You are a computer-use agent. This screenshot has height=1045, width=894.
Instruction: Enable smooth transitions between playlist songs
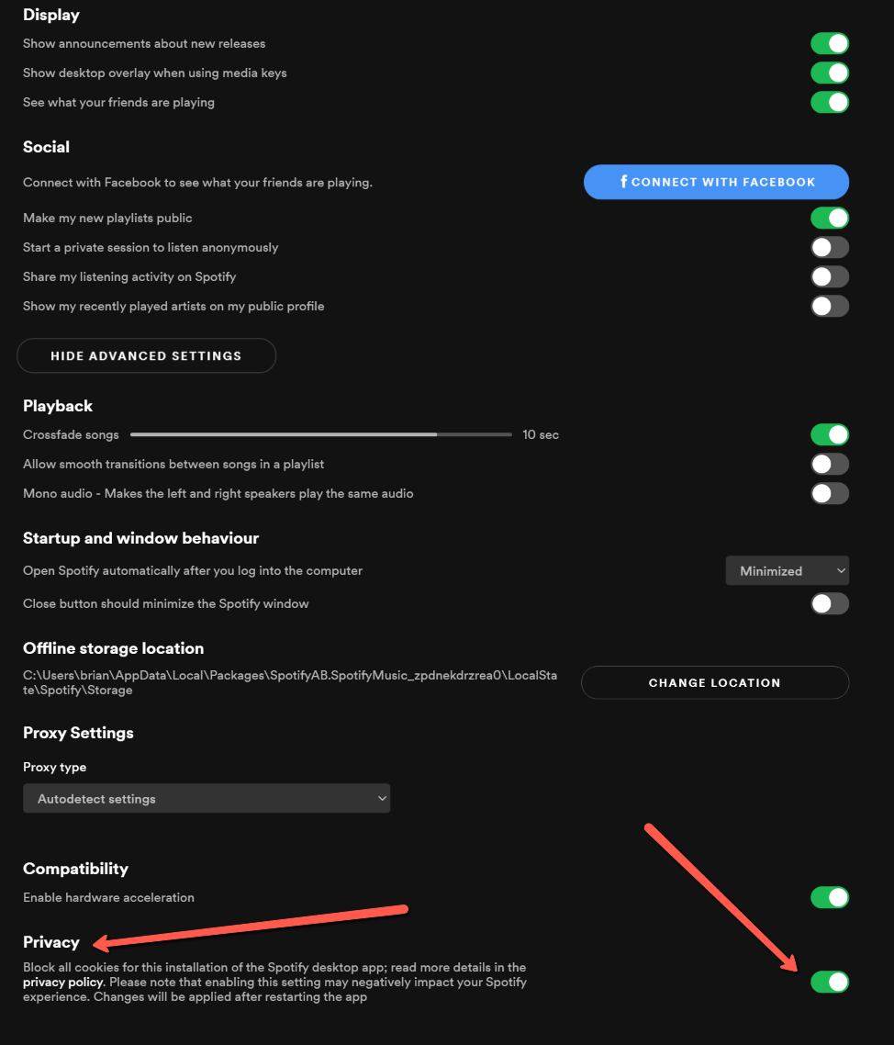pos(829,464)
